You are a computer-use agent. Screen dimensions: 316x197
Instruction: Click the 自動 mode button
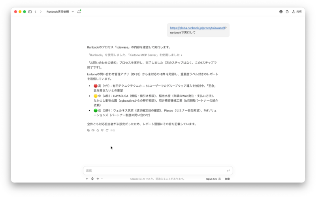click(227, 179)
